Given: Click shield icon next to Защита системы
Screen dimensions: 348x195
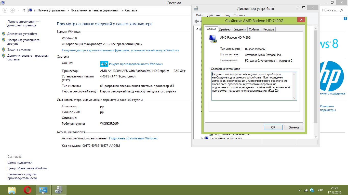Looking at the screenshot, I should (4, 50).
